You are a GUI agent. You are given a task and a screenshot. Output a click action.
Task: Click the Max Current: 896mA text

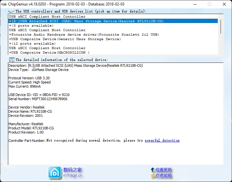(x=24, y=86)
